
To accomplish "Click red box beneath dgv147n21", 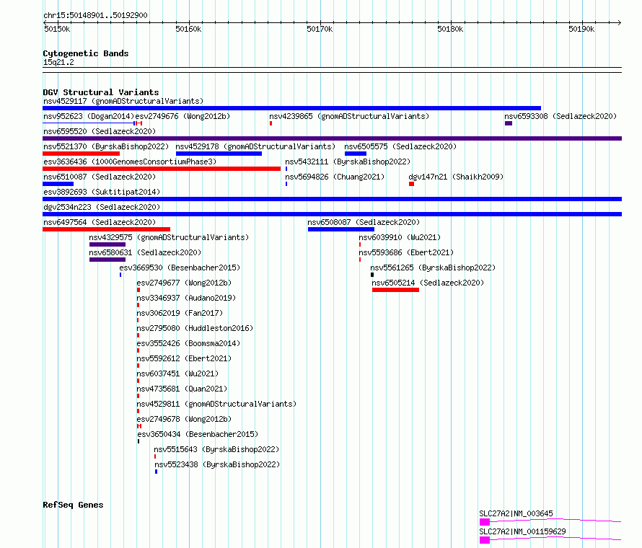I will point(411,184).
